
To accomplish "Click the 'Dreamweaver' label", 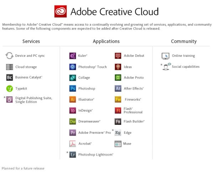I will coord(89,121).
